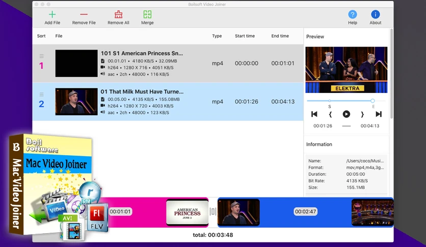This screenshot has height=247, width=426.
Task: Click end time 00:01:01 of row 1
Action: (282, 63)
